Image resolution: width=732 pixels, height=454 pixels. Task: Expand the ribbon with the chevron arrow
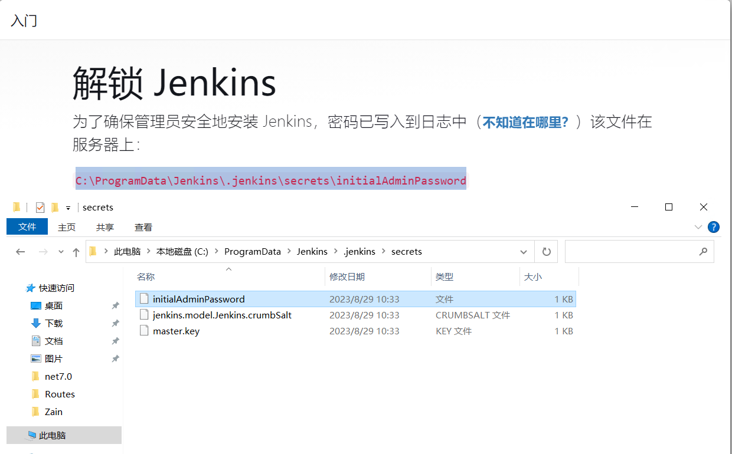click(x=698, y=227)
